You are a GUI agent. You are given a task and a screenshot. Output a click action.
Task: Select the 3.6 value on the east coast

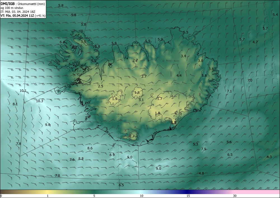[x=211, y=69]
